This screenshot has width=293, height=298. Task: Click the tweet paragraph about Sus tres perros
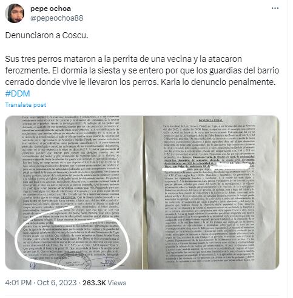[142, 70]
